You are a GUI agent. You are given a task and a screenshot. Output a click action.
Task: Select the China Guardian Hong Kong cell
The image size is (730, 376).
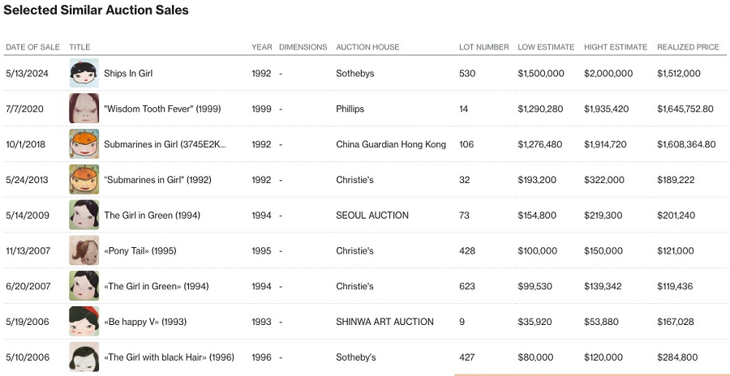click(x=391, y=144)
